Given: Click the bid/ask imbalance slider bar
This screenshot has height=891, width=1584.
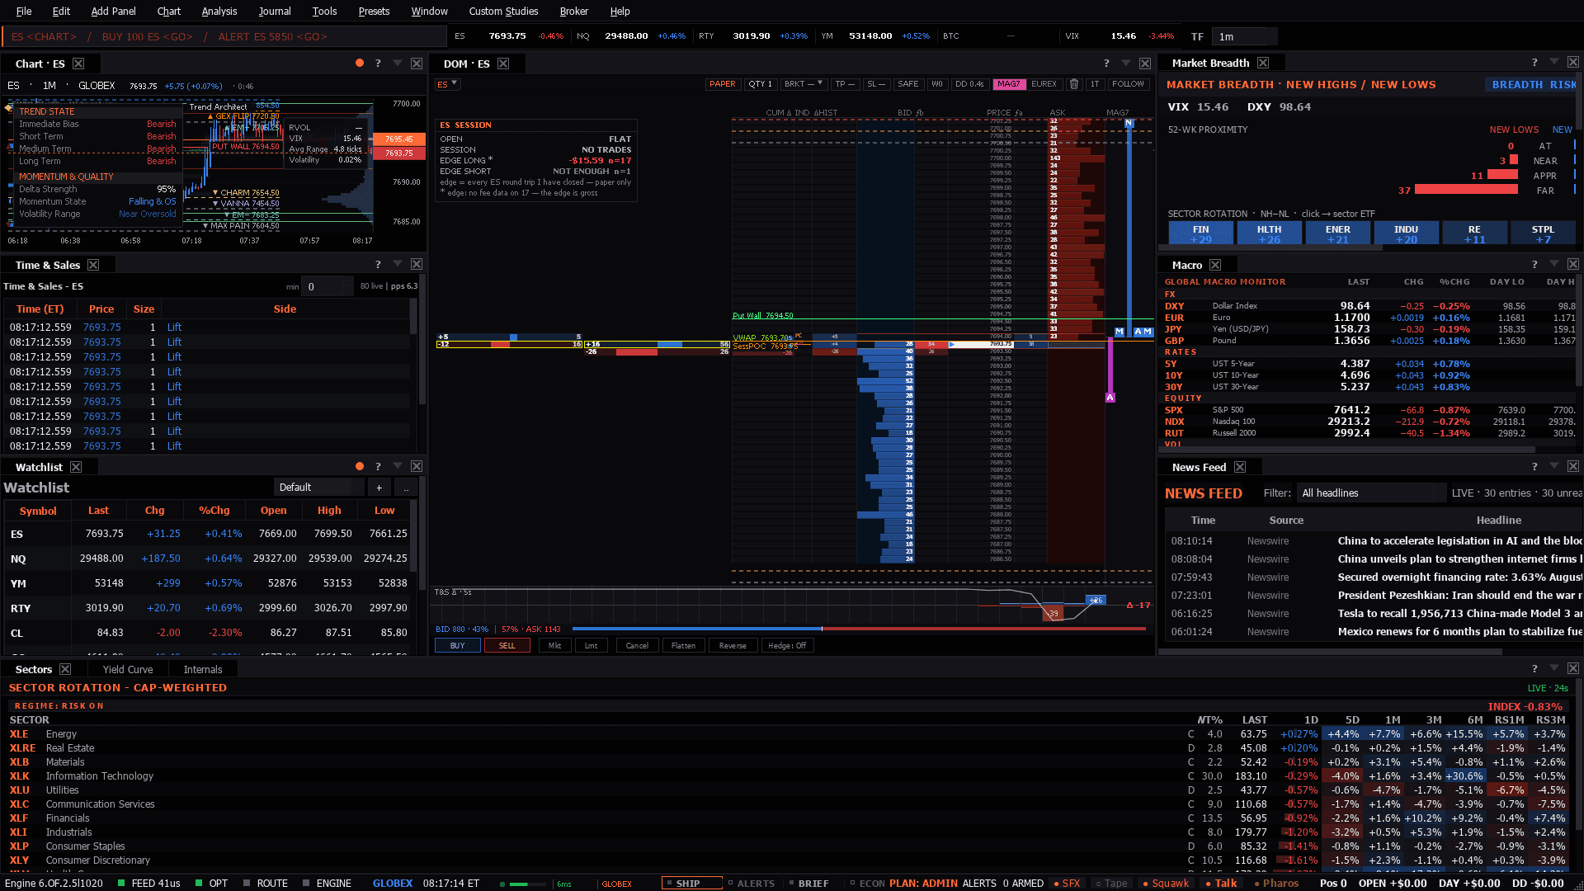Looking at the screenshot, I should pos(858,629).
